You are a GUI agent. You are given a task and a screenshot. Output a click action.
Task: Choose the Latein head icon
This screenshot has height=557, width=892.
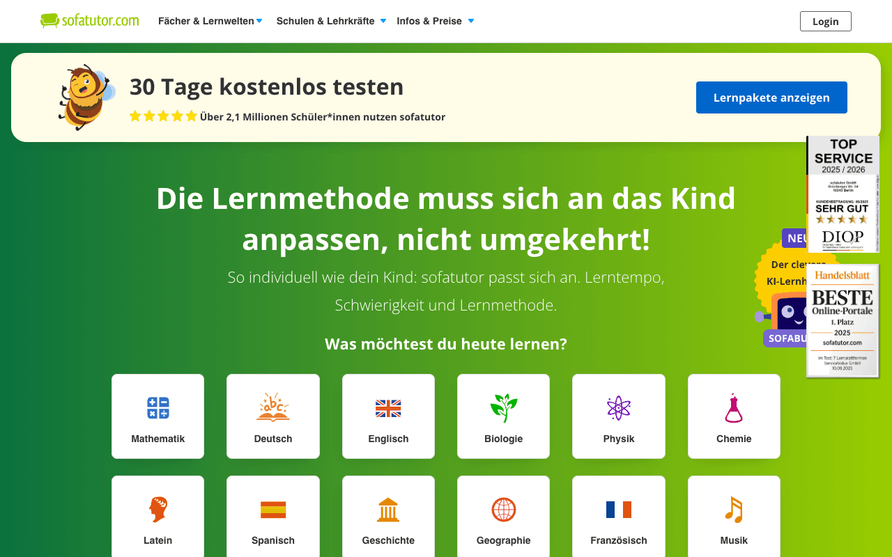[x=158, y=510]
